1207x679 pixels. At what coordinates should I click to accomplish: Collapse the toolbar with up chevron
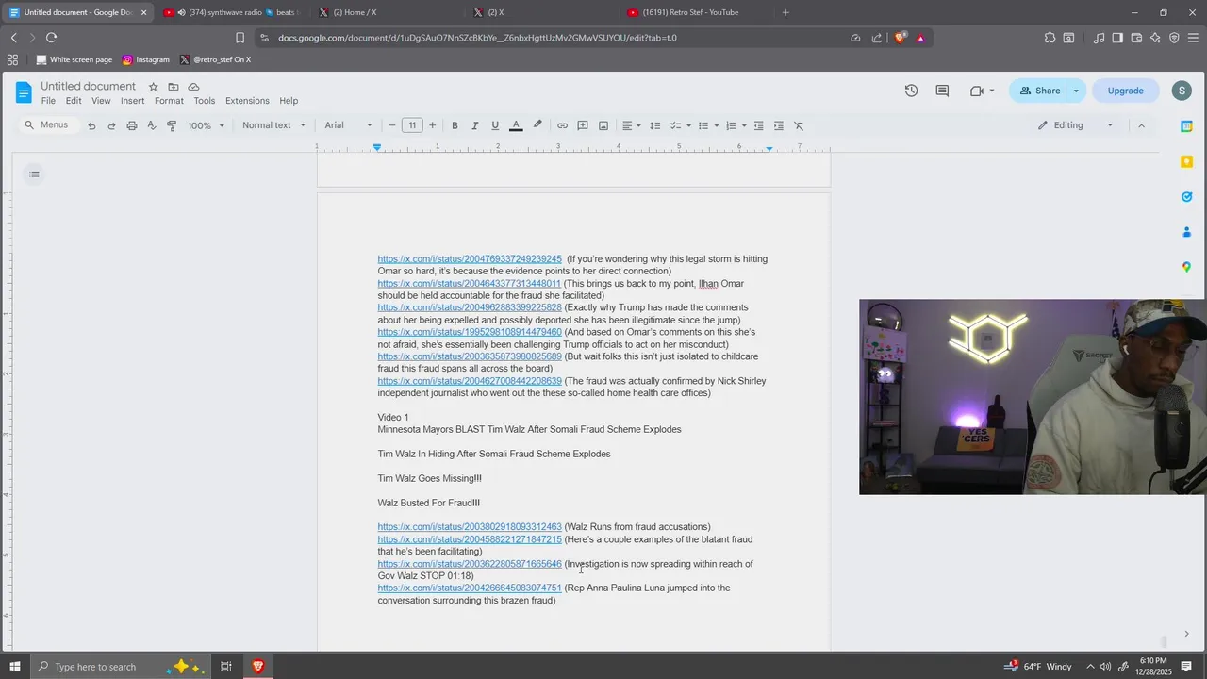tap(1141, 125)
